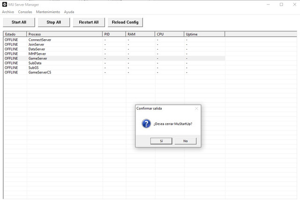Open the Ayuda menu

69,12
